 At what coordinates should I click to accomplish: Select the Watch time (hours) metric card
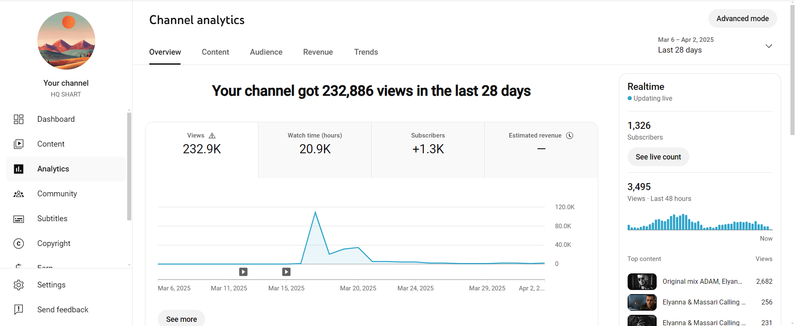coord(315,150)
